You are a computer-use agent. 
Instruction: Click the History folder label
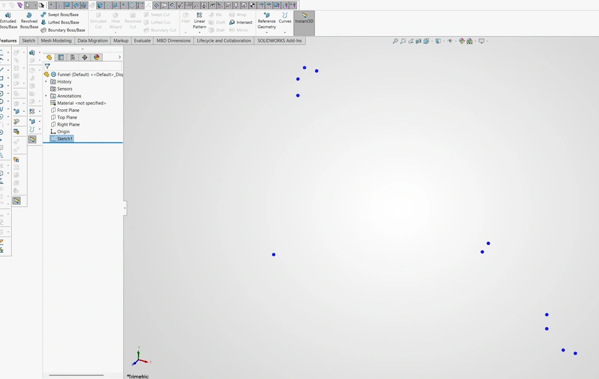64,81
